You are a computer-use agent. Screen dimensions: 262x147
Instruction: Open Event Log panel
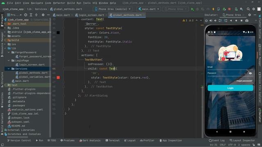(x=217, y=140)
